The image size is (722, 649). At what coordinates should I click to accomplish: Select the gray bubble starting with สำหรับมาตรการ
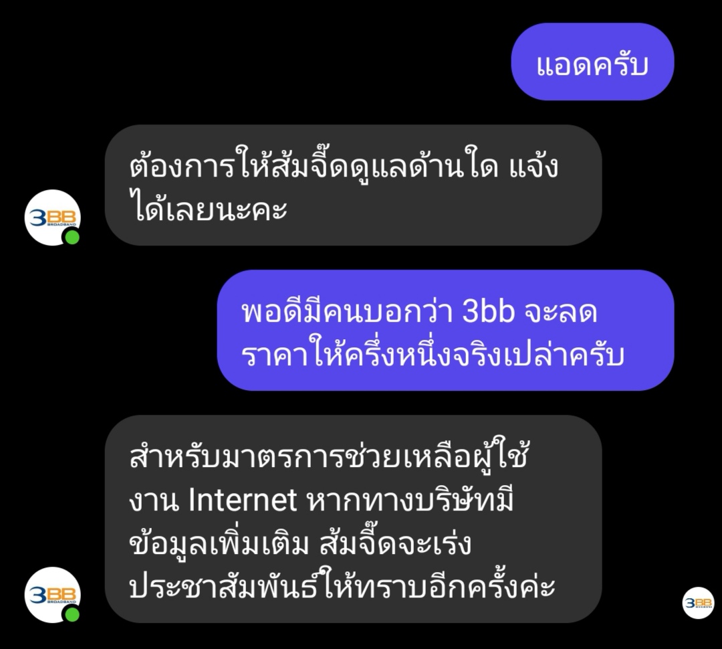coord(353,519)
